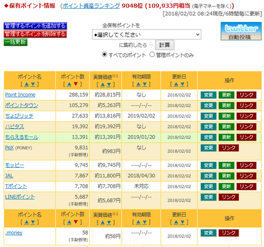This screenshot has width=264, height=247.
Task: Open the Point Income link
Action: tap(20, 95)
